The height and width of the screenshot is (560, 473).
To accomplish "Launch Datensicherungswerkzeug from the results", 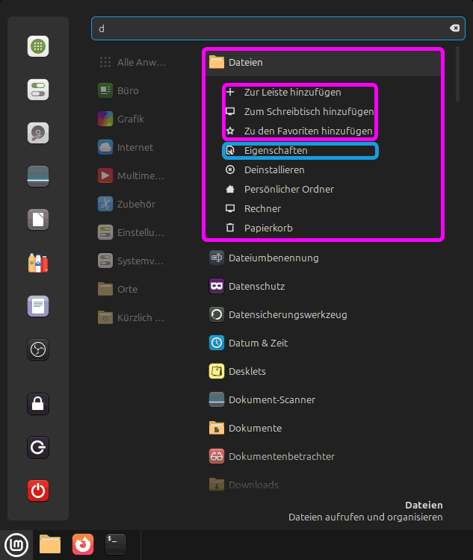I will click(287, 314).
